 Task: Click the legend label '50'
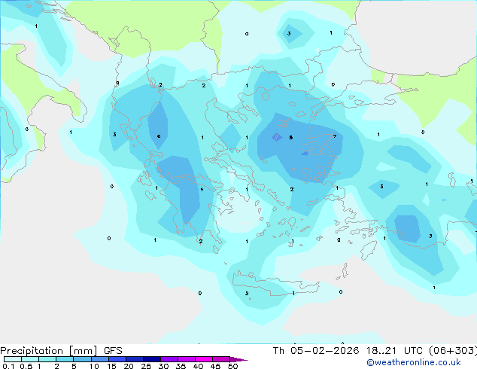click(x=233, y=366)
